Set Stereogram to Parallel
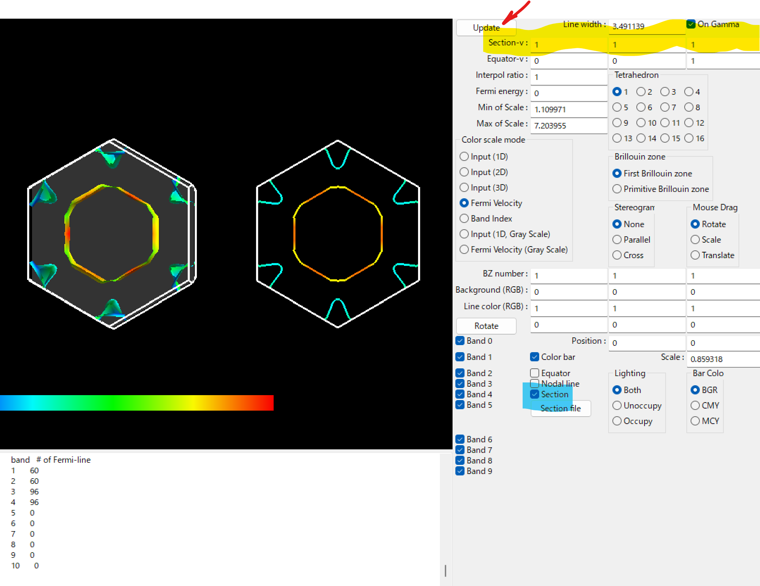 coord(617,240)
